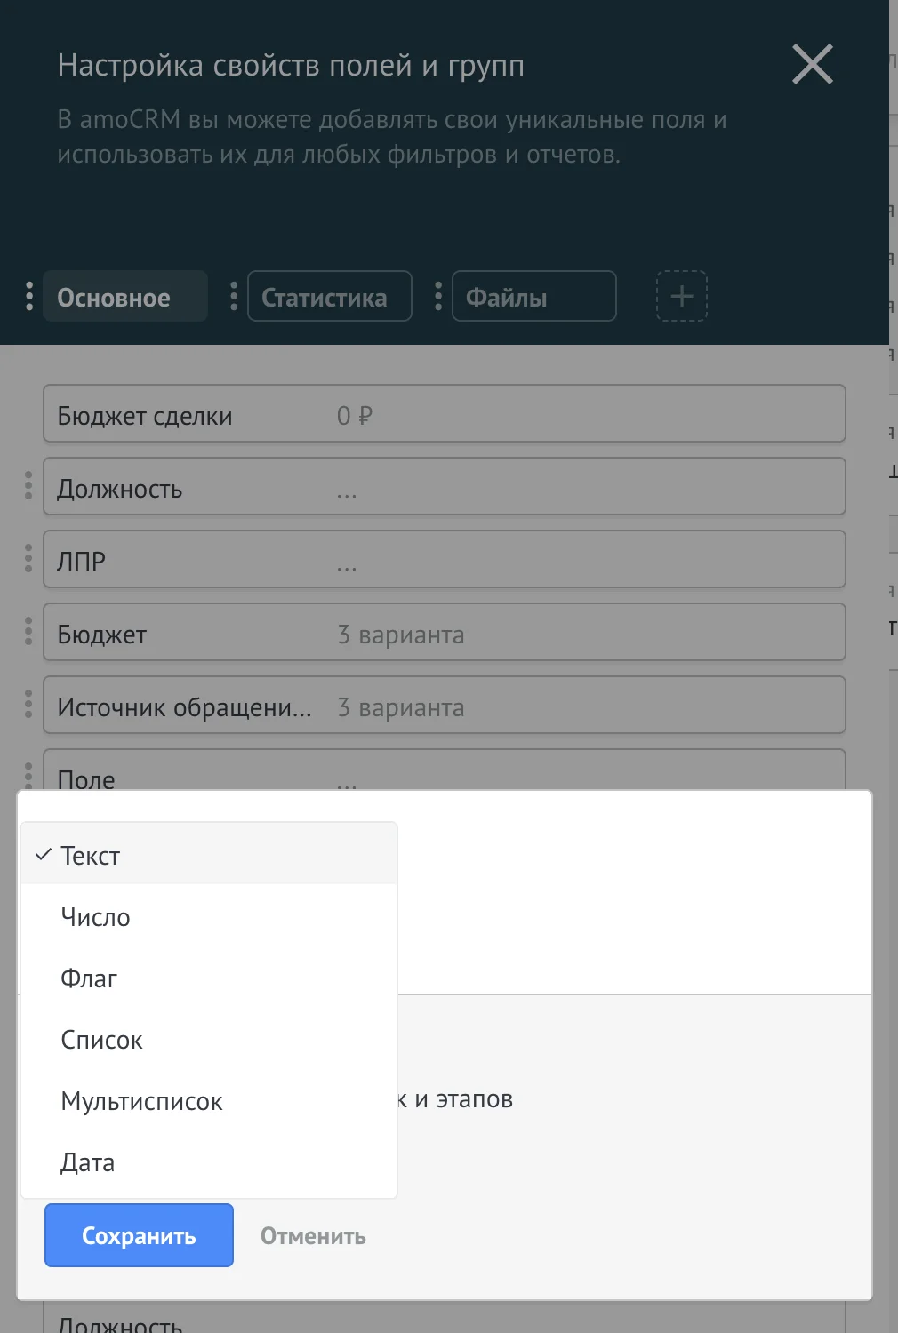The image size is (898, 1333).
Task: Select Текст field type option
Action: pyautogui.click(x=208, y=855)
